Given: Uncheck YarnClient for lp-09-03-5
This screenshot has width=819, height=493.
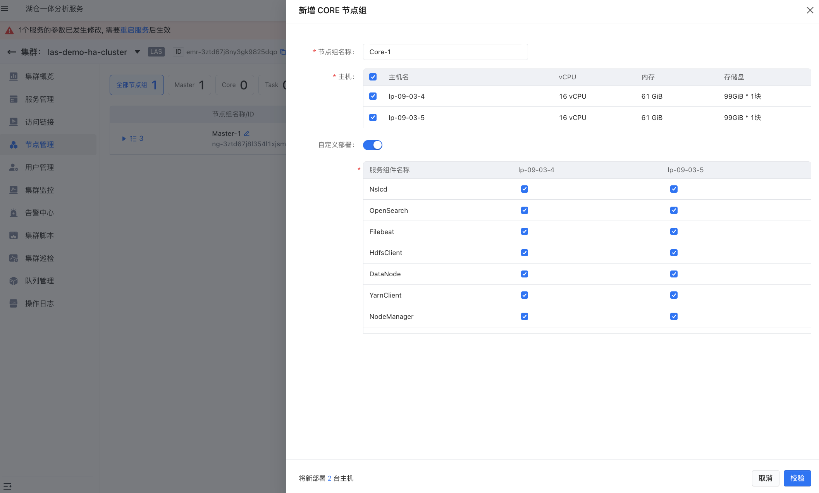Looking at the screenshot, I should tap(674, 295).
